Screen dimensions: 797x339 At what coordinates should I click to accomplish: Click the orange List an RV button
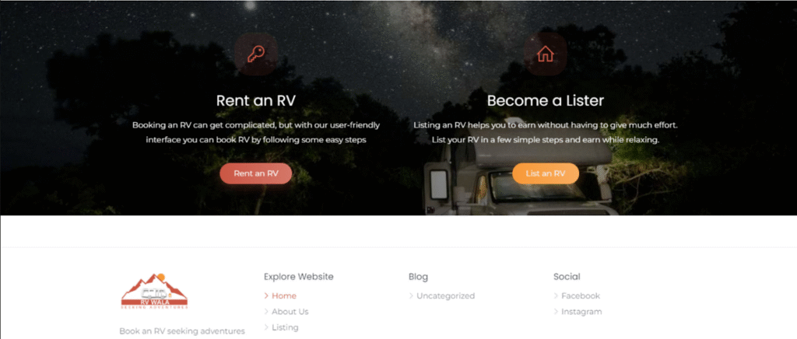(x=546, y=173)
